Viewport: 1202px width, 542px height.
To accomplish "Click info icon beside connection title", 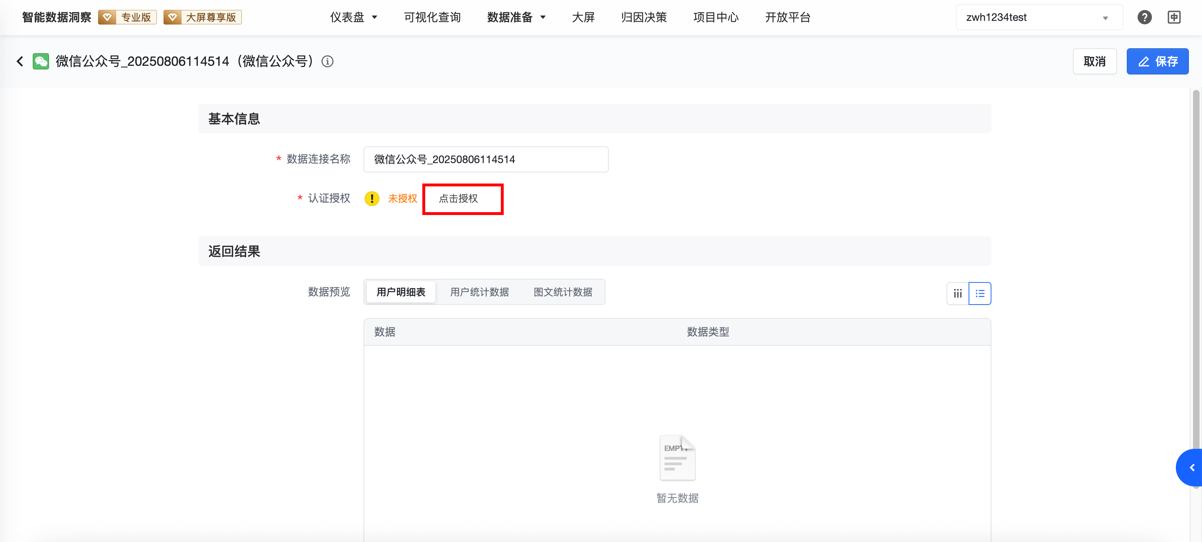I will click(x=327, y=61).
